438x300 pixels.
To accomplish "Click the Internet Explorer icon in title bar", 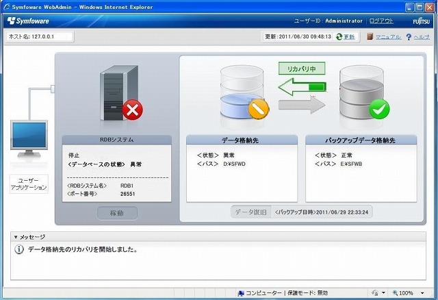I will click(7, 7).
